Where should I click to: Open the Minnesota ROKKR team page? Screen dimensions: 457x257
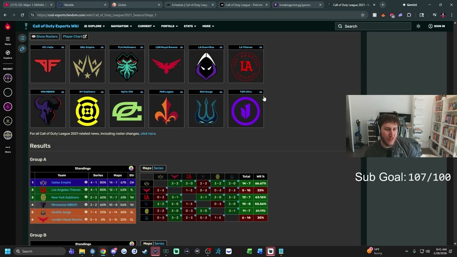(x=64, y=205)
